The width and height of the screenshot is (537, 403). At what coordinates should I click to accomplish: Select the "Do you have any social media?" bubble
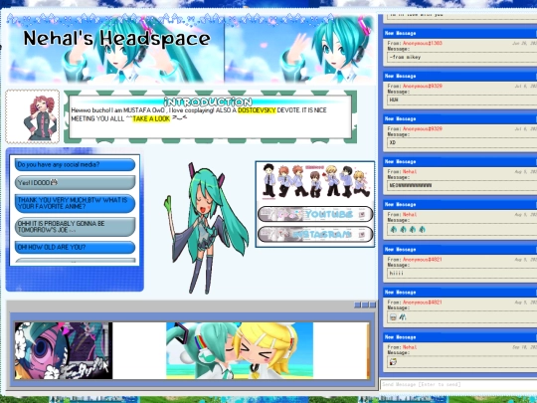[75, 165]
